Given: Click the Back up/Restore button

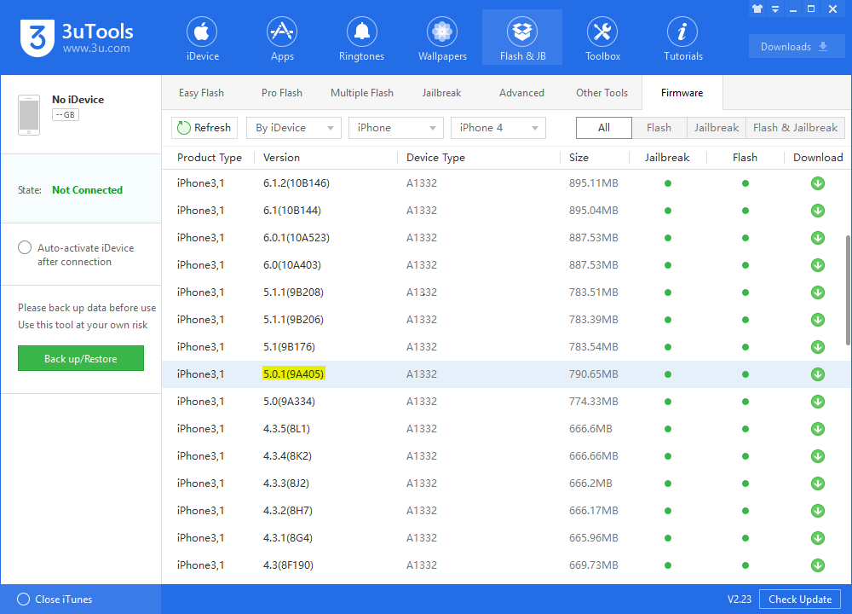Looking at the screenshot, I should (80, 358).
